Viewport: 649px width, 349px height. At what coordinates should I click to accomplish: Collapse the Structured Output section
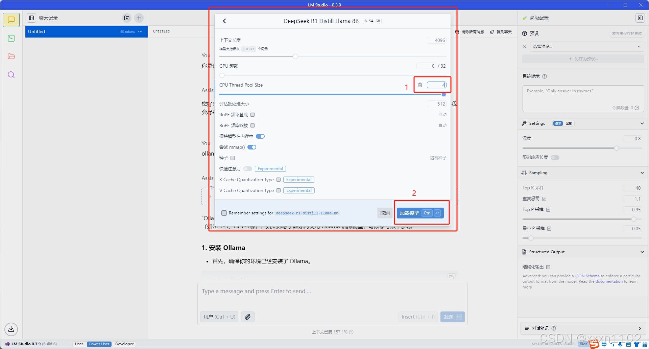tap(642, 252)
